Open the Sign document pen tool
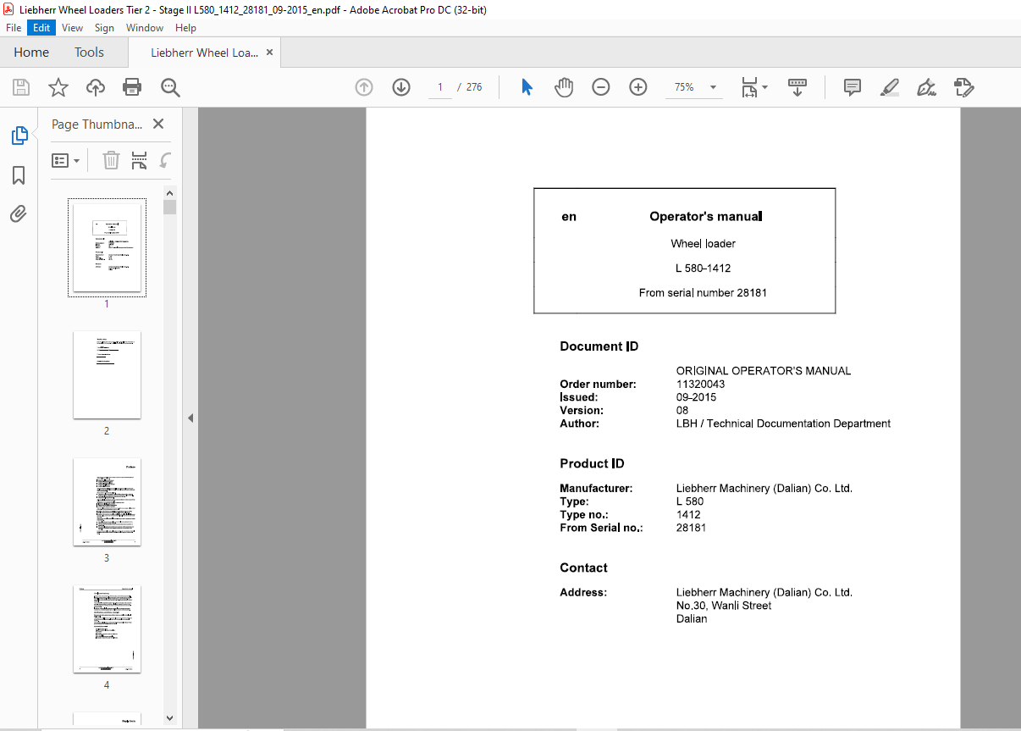1021x731 pixels. tap(926, 87)
